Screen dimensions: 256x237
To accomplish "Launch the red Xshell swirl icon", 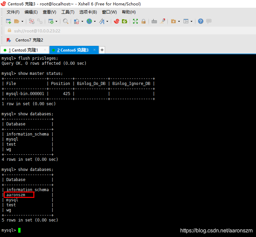I will (117, 21).
